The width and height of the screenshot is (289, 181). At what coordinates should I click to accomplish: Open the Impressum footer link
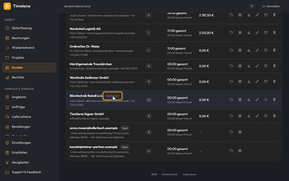(x=190, y=174)
